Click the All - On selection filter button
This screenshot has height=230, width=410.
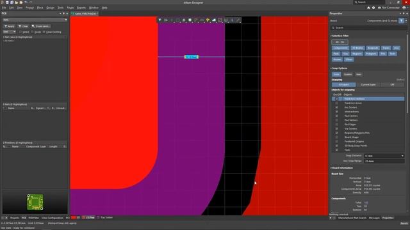[x=340, y=42]
